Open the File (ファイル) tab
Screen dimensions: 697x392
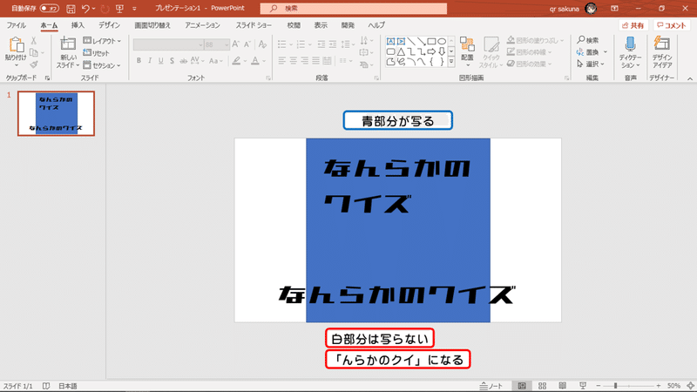[x=16, y=25]
